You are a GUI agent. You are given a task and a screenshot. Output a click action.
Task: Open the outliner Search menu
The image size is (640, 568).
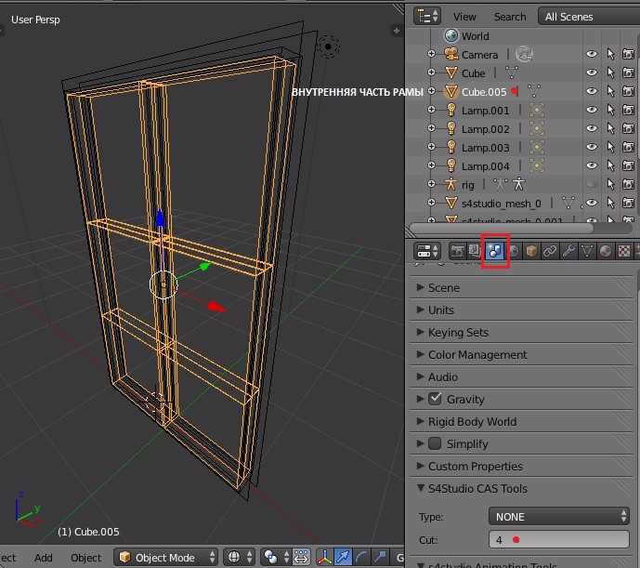[510, 17]
